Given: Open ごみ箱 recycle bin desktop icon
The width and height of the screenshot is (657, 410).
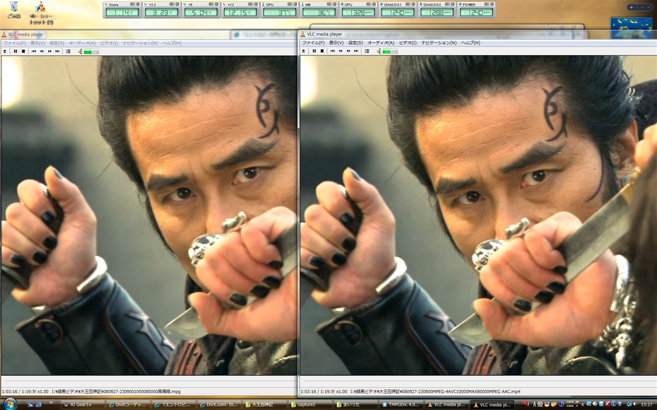Looking at the screenshot, I should [14, 10].
